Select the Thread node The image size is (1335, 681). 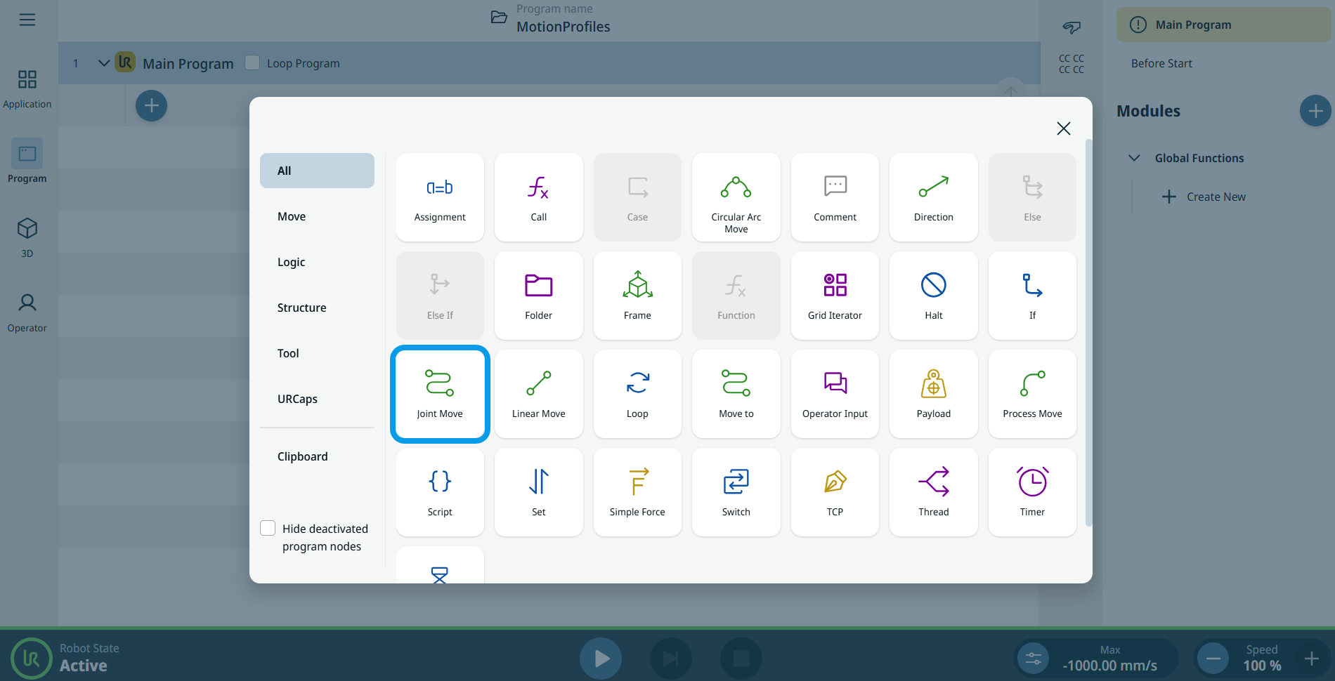pos(933,492)
